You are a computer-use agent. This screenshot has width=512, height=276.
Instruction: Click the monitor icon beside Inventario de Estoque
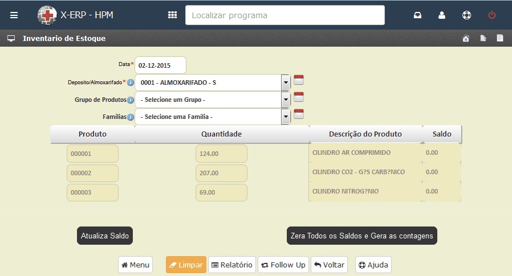click(11, 39)
